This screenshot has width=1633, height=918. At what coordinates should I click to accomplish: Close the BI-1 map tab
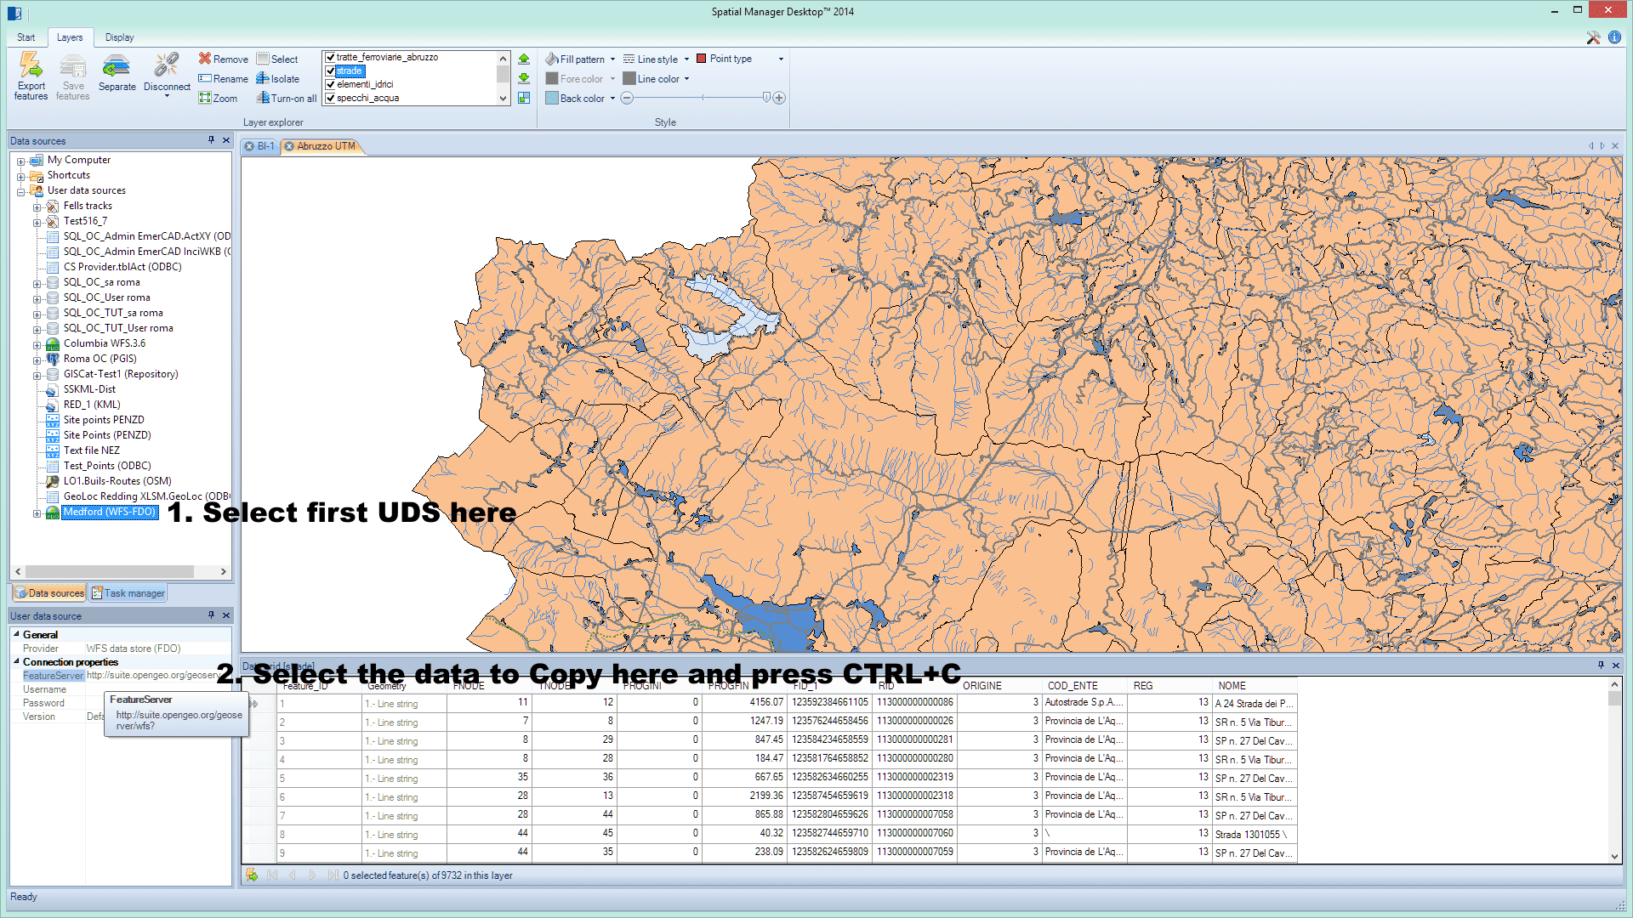pyautogui.click(x=249, y=146)
